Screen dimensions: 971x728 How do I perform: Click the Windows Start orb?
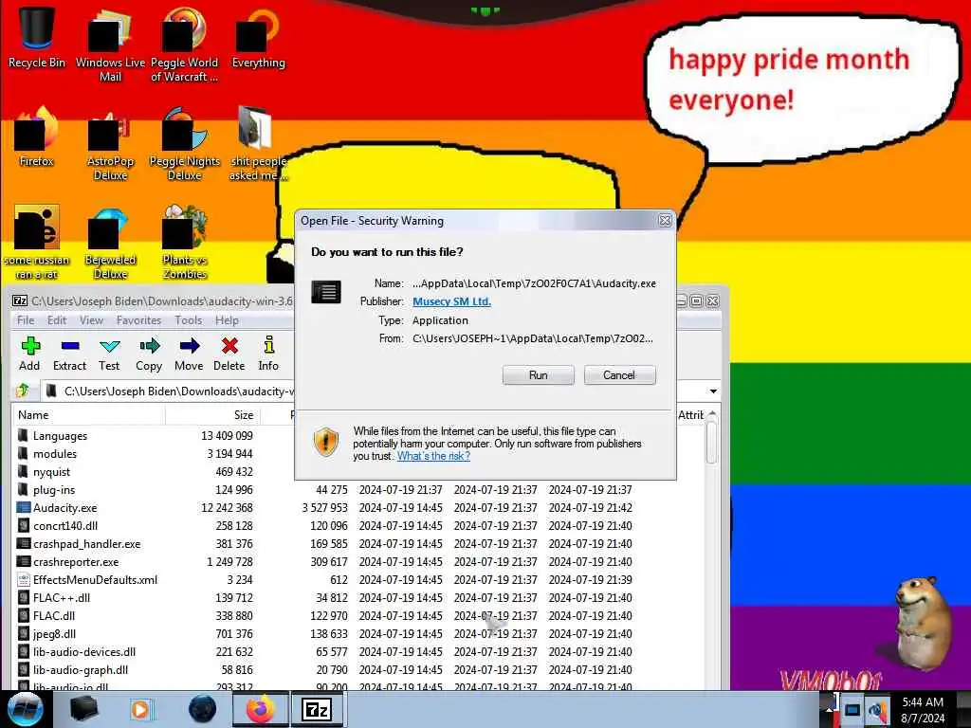click(x=25, y=709)
